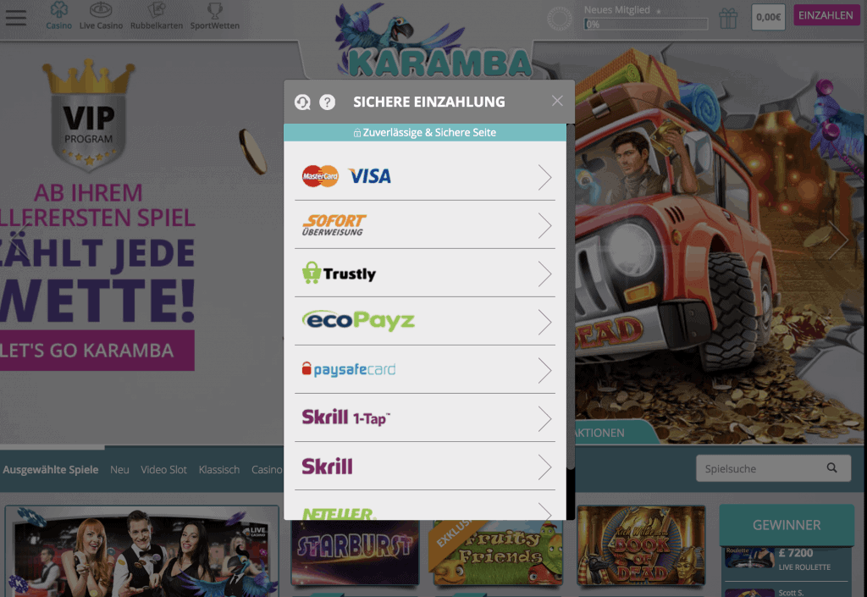Open the Live Casino roulette icon
The image size is (867, 597).
101,10
